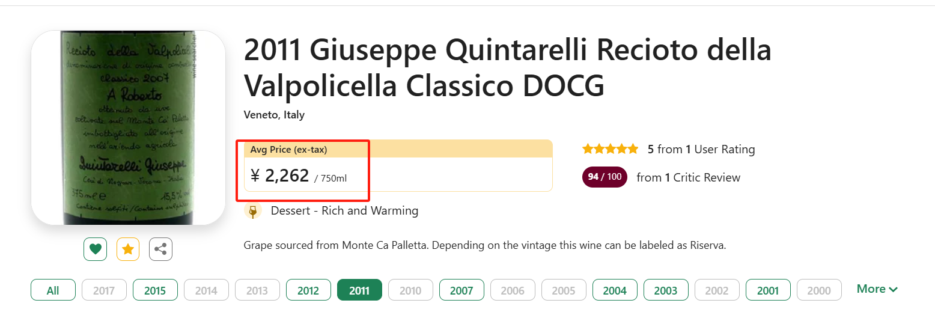Select the 2012 vintage pill
This screenshot has width=935, height=318.
coord(308,290)
